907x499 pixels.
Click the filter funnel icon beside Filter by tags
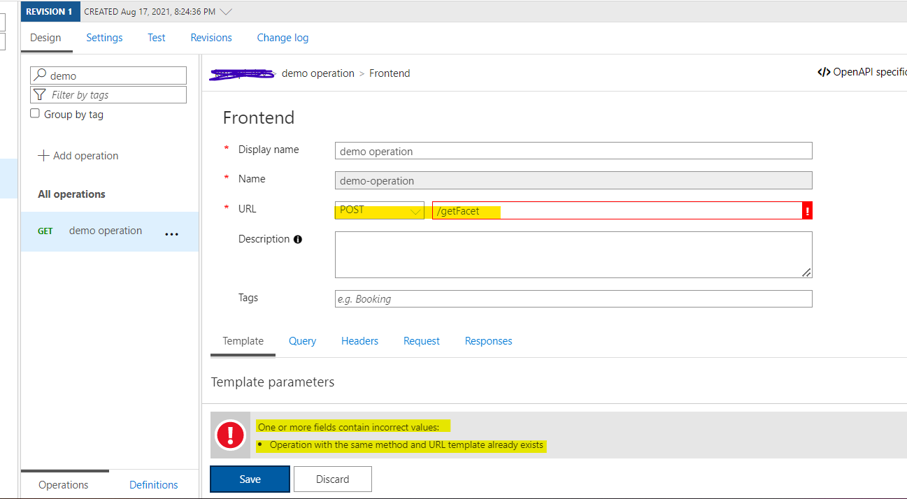coord(41,94)
